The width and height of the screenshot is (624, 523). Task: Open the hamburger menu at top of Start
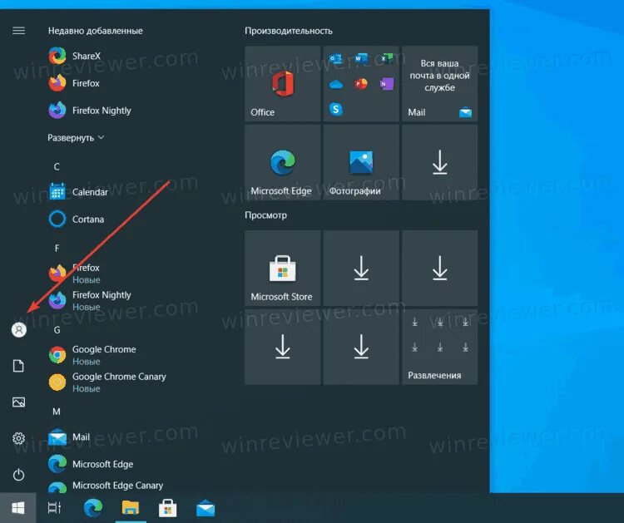coord(18,31)
